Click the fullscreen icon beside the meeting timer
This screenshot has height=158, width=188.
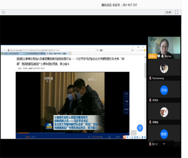point(177,12)
